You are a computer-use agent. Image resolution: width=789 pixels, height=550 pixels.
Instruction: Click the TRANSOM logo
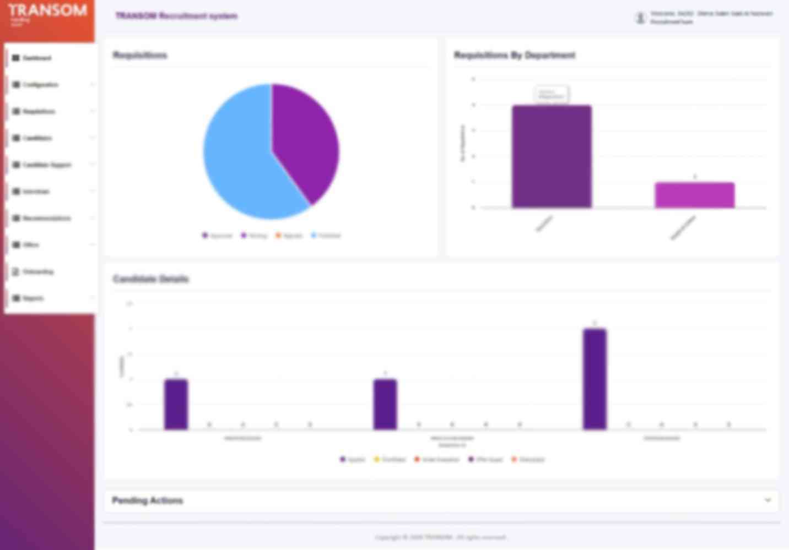point(47,13)
